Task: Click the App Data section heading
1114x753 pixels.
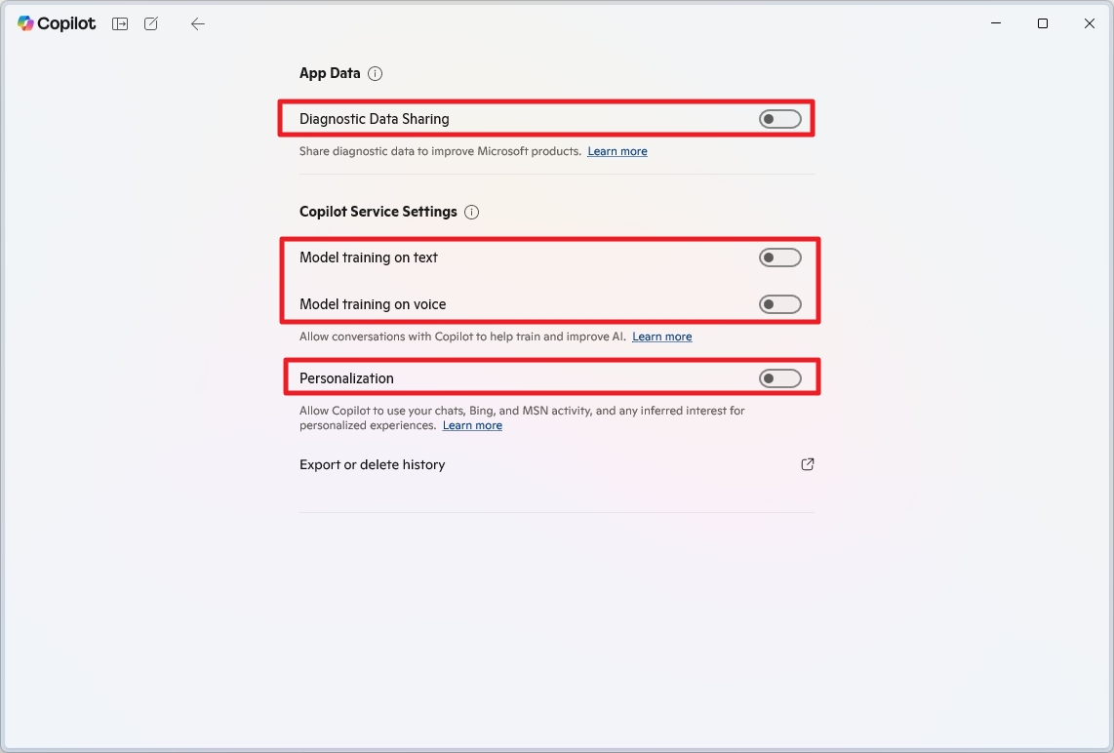Action: click(x=329, y=73)
